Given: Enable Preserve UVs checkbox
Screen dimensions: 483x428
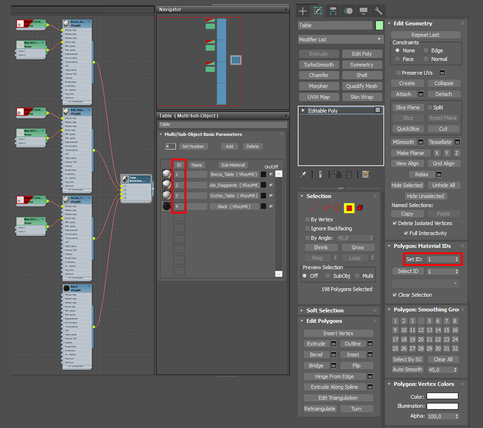Looking at the screenshot, I should point(398,73).
